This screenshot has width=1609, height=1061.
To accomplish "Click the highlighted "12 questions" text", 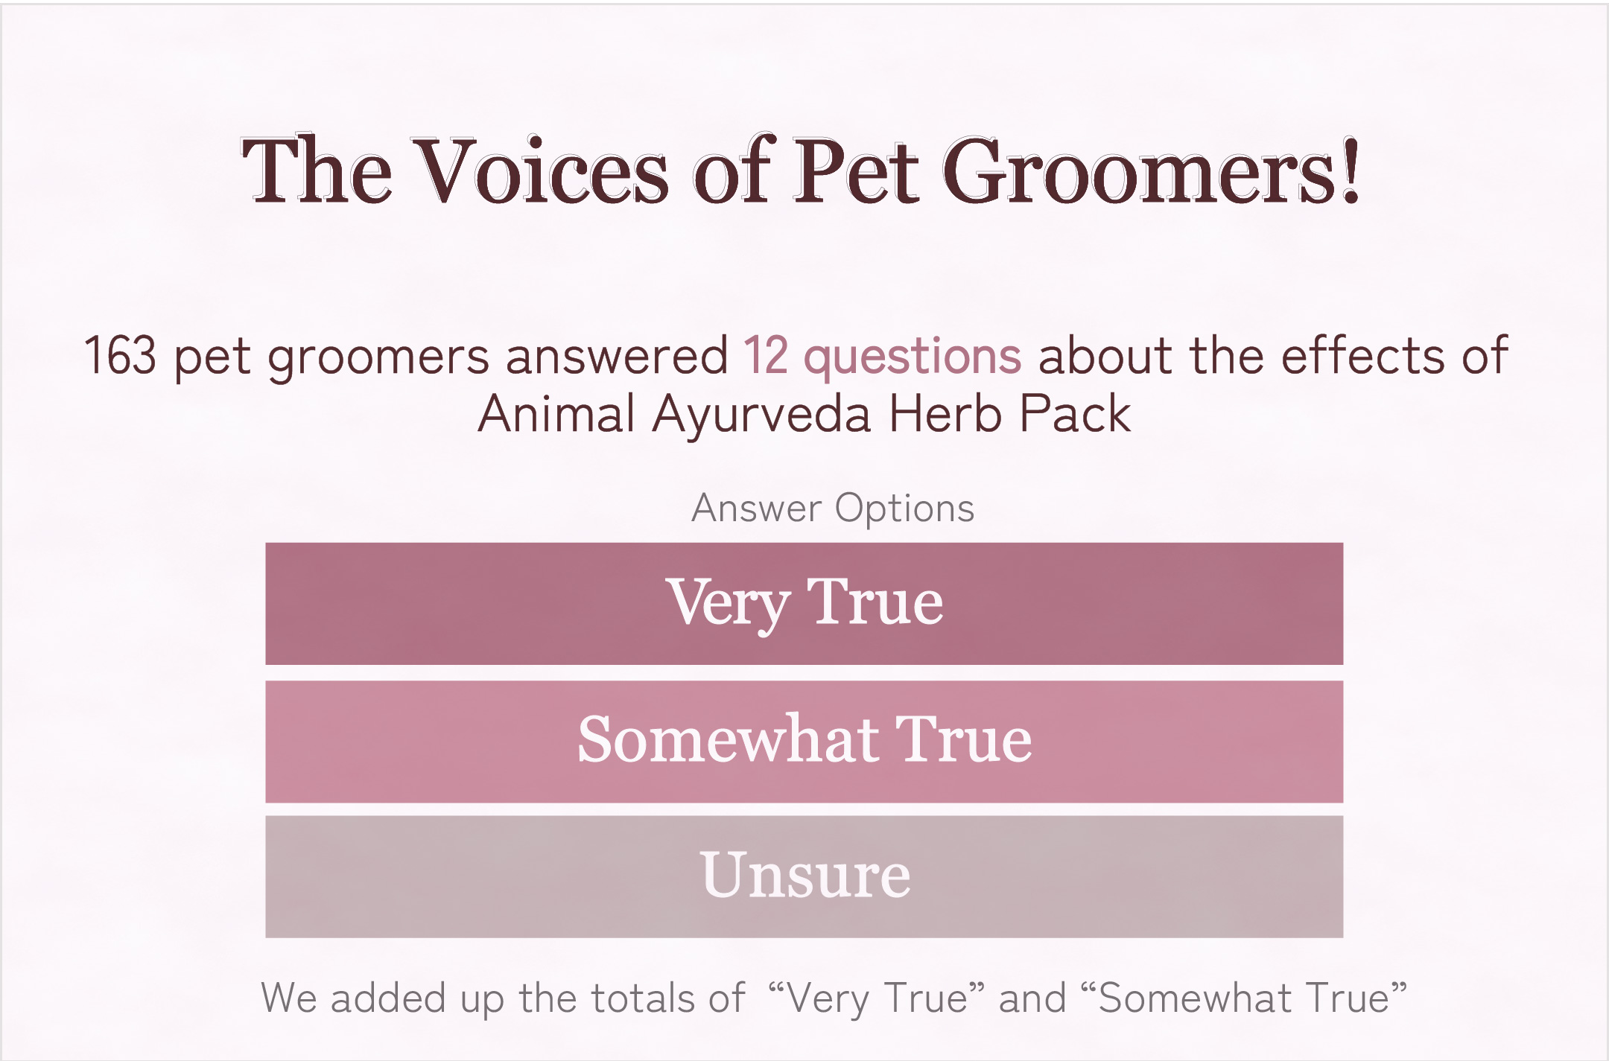I will 882,355.
